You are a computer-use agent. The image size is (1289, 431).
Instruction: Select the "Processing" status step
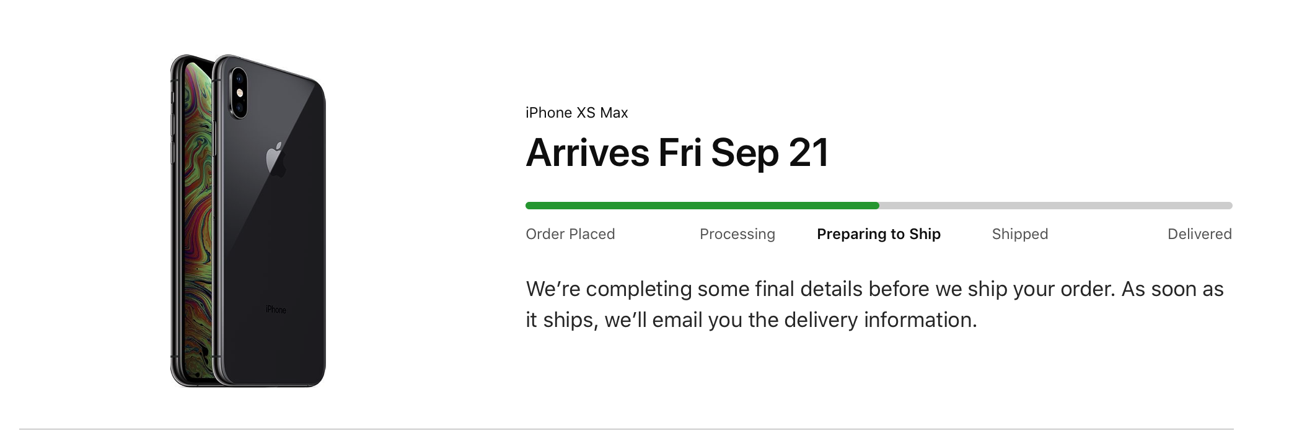click(737, 234)
